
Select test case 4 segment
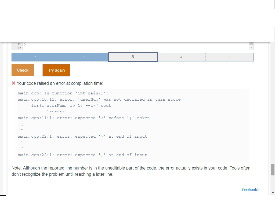[x=181, y=57]
